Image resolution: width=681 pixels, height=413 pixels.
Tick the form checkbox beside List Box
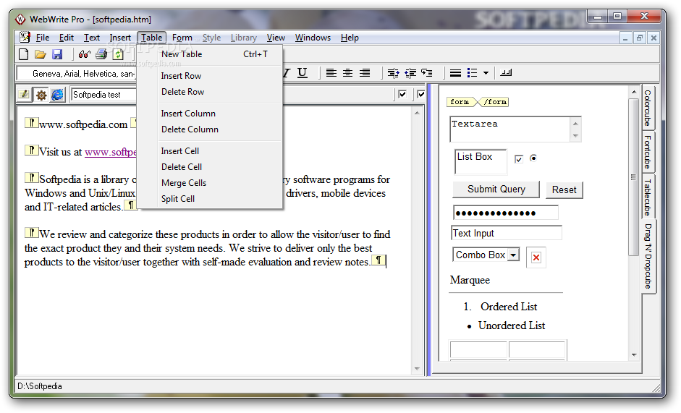tap(519, 159)
